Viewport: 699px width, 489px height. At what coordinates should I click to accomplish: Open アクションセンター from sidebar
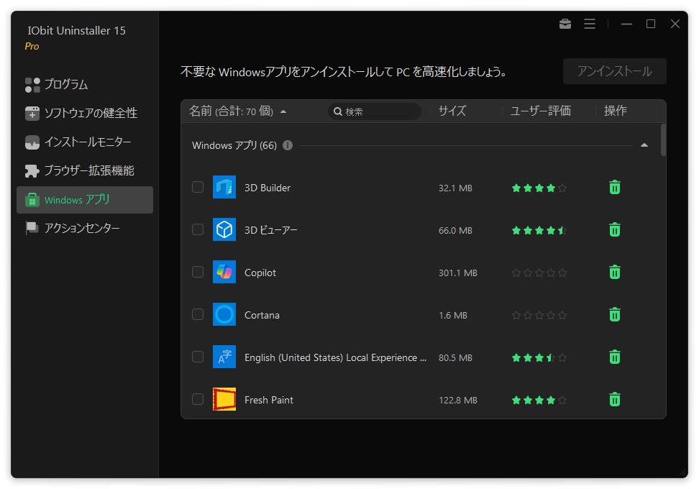[x=82, y=229]
